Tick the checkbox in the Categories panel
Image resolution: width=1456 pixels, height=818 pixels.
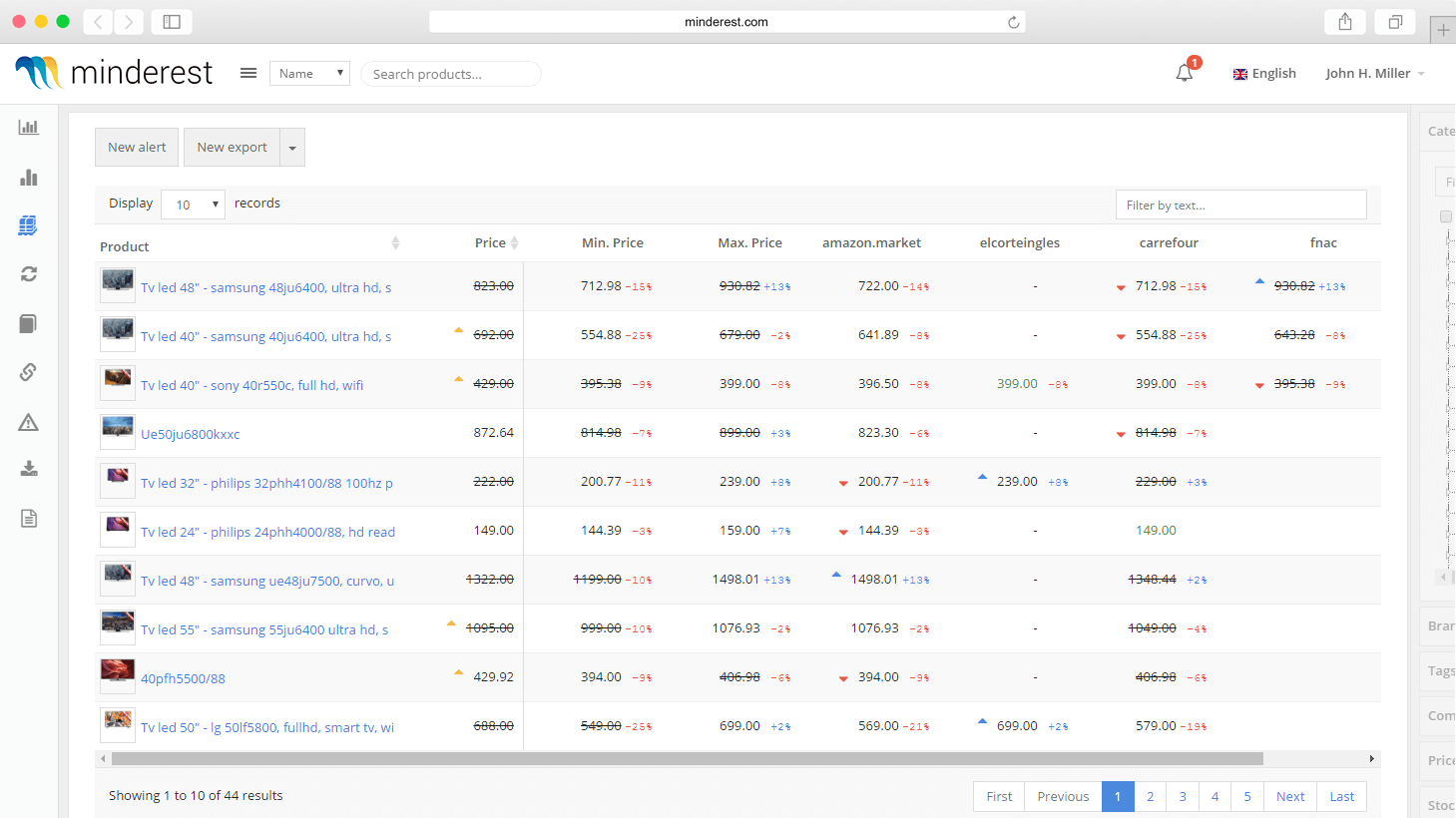click(x=1445, y=216)
